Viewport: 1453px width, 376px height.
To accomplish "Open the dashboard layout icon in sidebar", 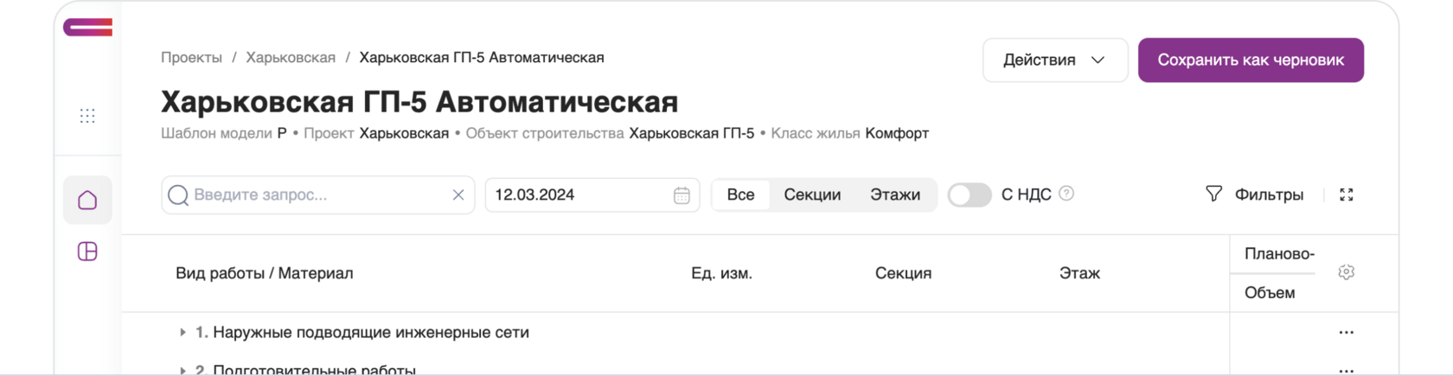I will (x=87, y=252).
